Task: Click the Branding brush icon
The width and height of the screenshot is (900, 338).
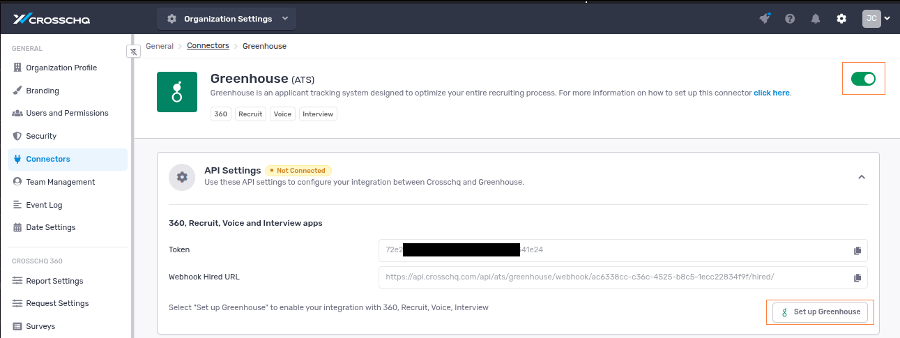Action: pyautogui.click(x=17, y=91)
